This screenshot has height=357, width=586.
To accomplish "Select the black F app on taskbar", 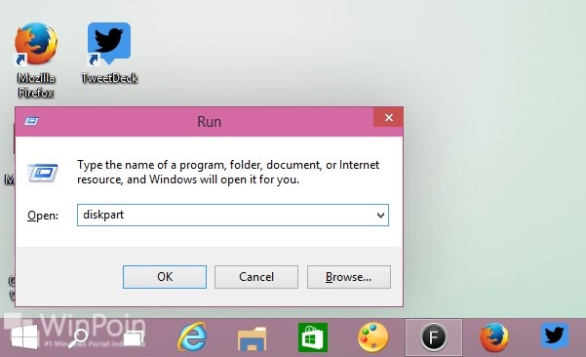I will click(x=434, y=337).
